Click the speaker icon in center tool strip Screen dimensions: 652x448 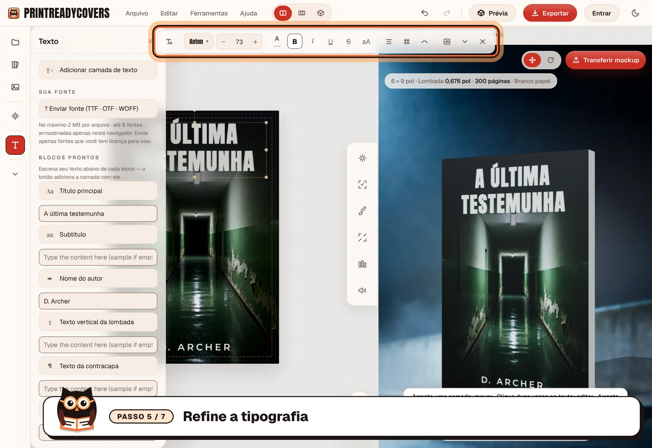click(362, 290)
